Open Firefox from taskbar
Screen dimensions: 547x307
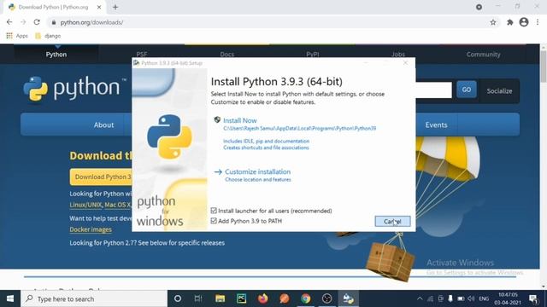coord(263,298)
